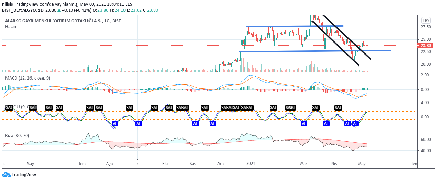
Task: Click the red 23.80 current price label
Action: [426, 45]
